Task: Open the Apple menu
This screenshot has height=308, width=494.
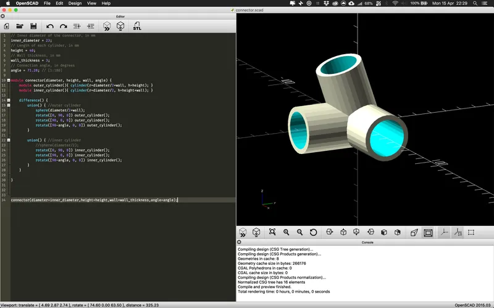Action: [8, 3]
